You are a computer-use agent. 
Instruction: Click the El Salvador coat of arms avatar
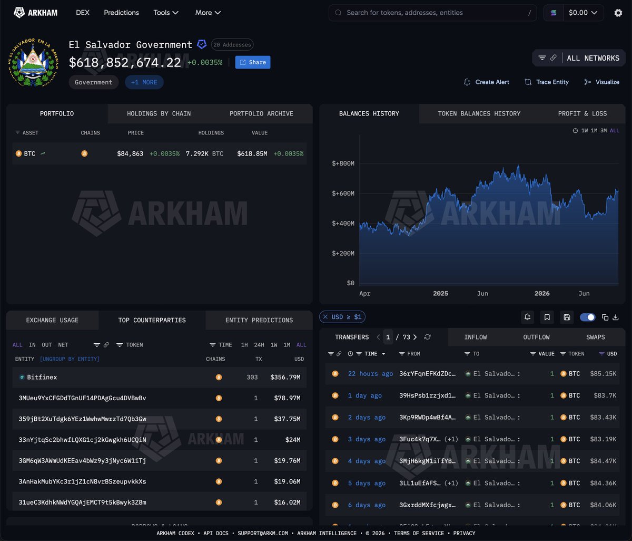point(33,62)
